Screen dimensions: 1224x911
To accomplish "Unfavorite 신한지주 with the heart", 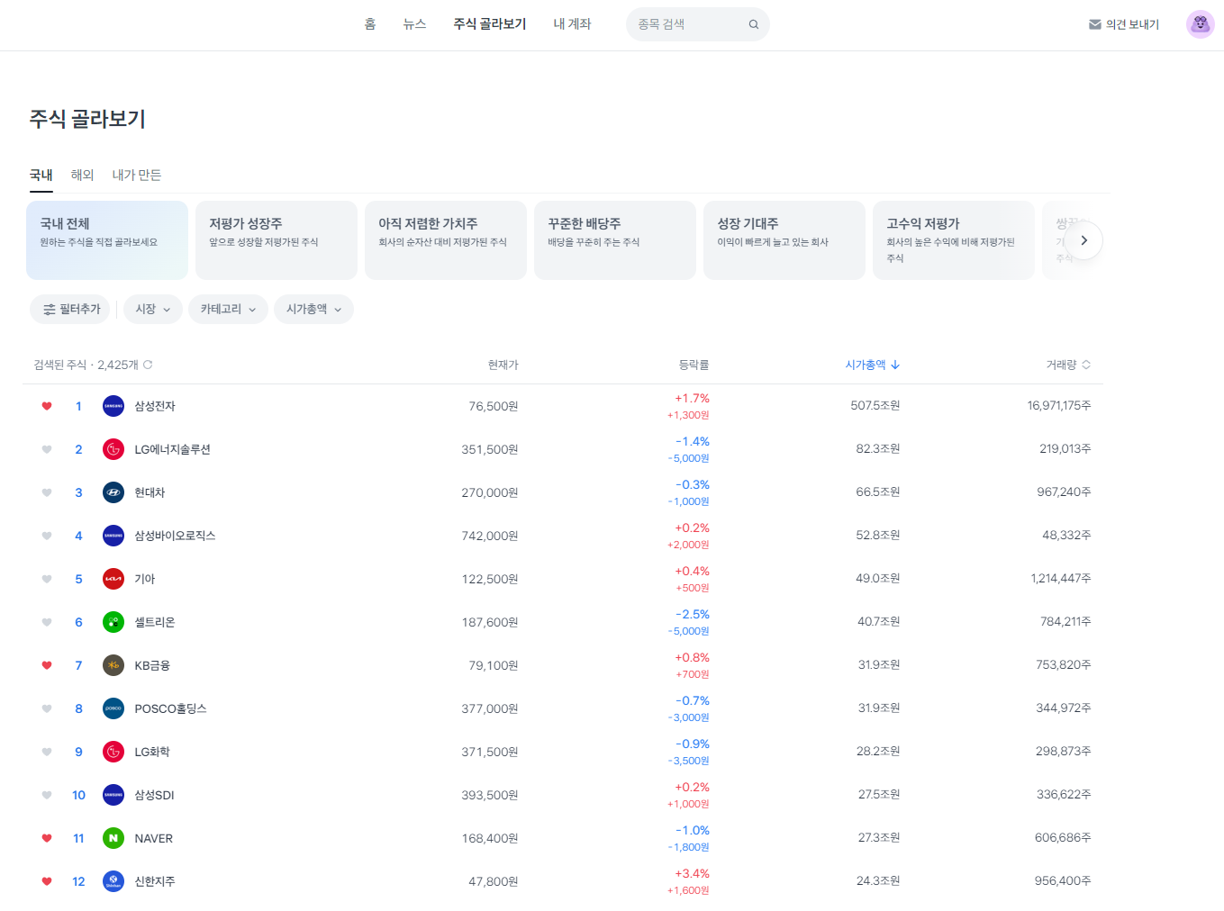I will coord(47,881).
